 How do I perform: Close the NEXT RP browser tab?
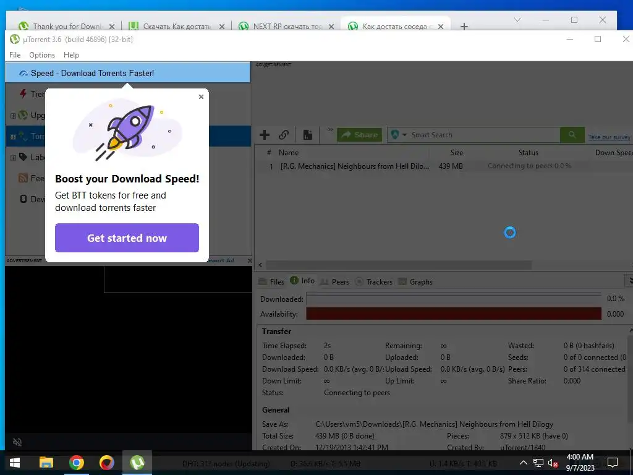[x=331, y=27]
